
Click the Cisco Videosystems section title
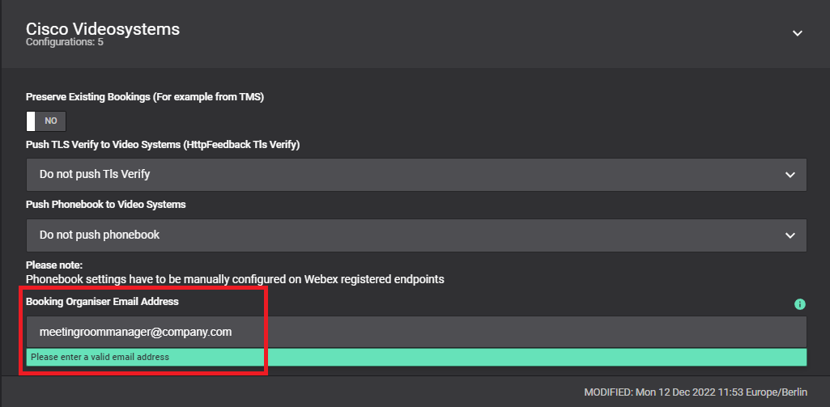[x=103, y=29]
